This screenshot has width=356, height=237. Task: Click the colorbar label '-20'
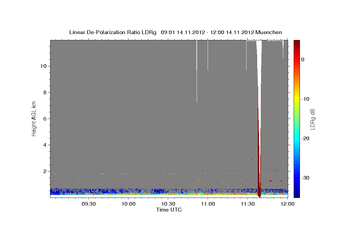pos(306,138)
